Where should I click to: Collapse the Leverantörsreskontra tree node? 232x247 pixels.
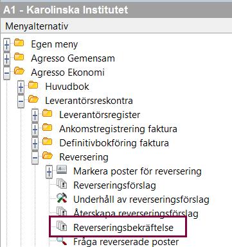[21, 101]
